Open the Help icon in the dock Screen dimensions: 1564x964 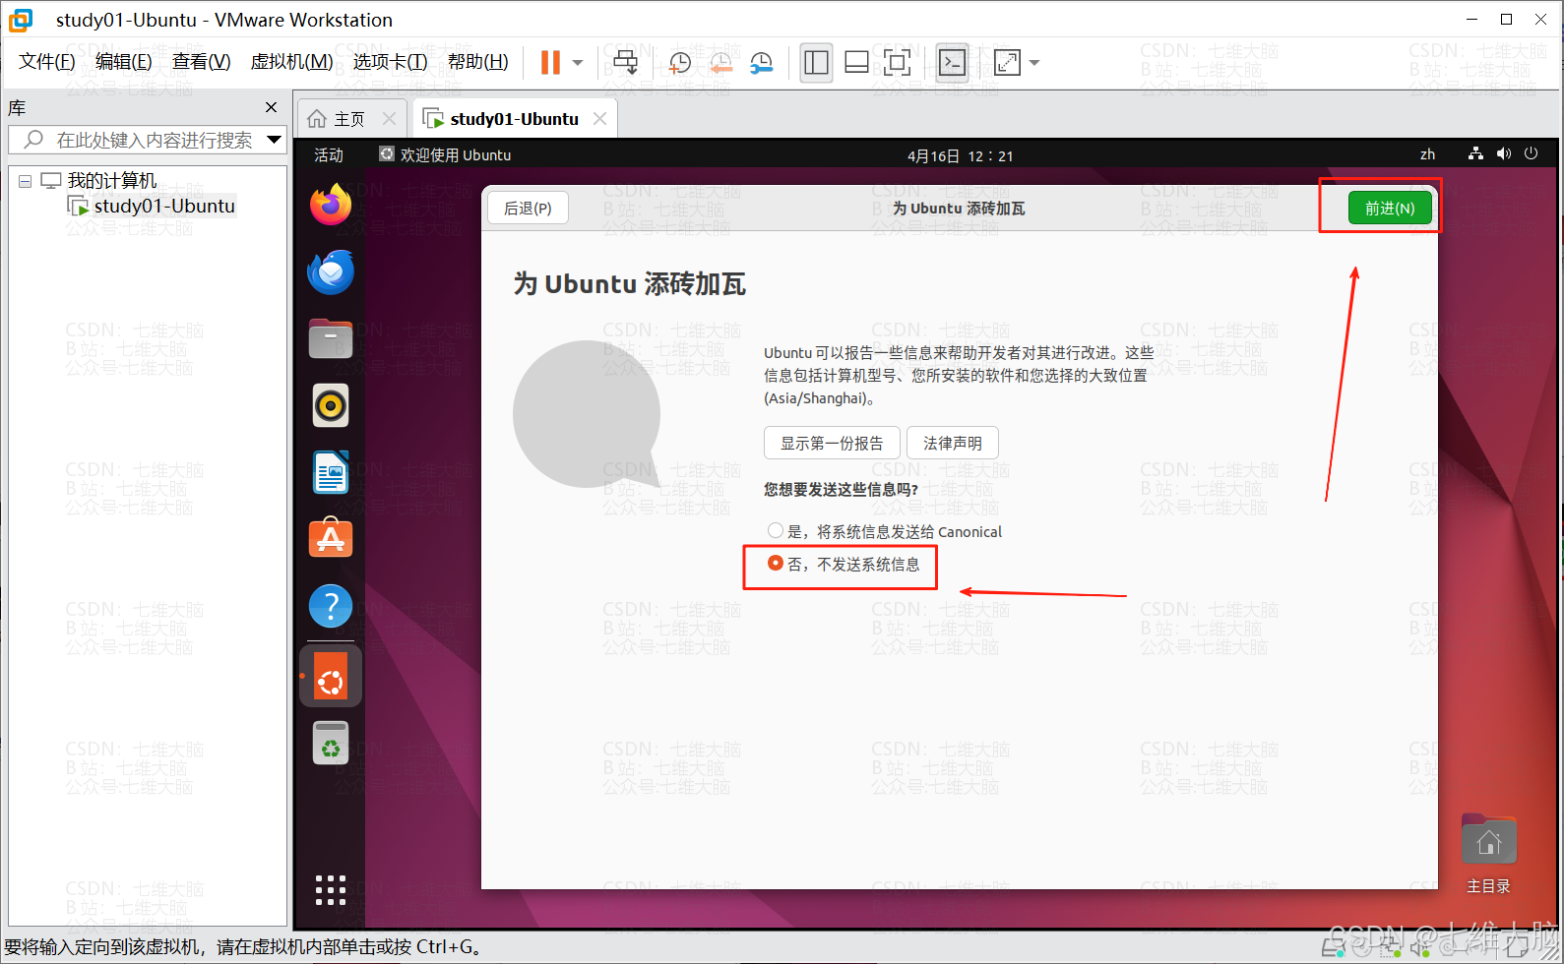(x=331, y=606)
